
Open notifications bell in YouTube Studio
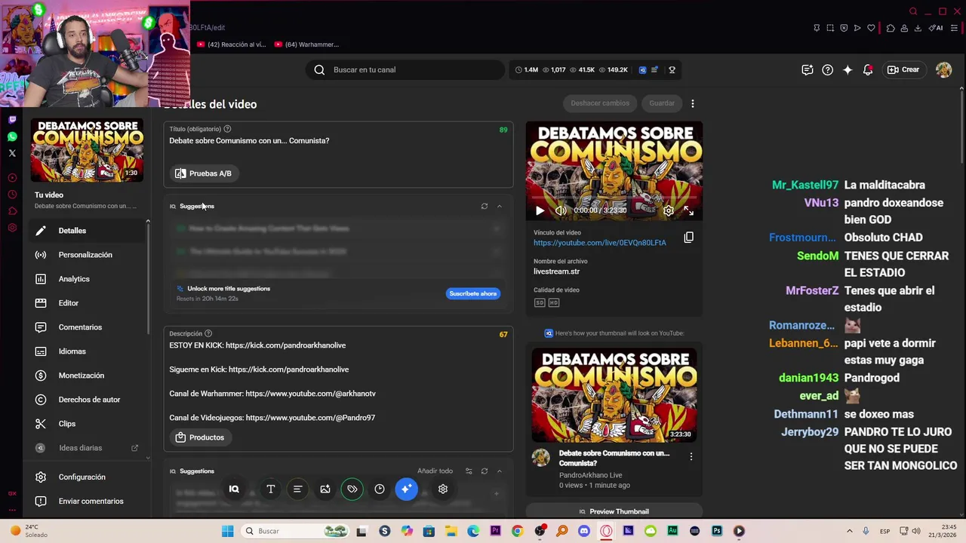click(868, 69)
